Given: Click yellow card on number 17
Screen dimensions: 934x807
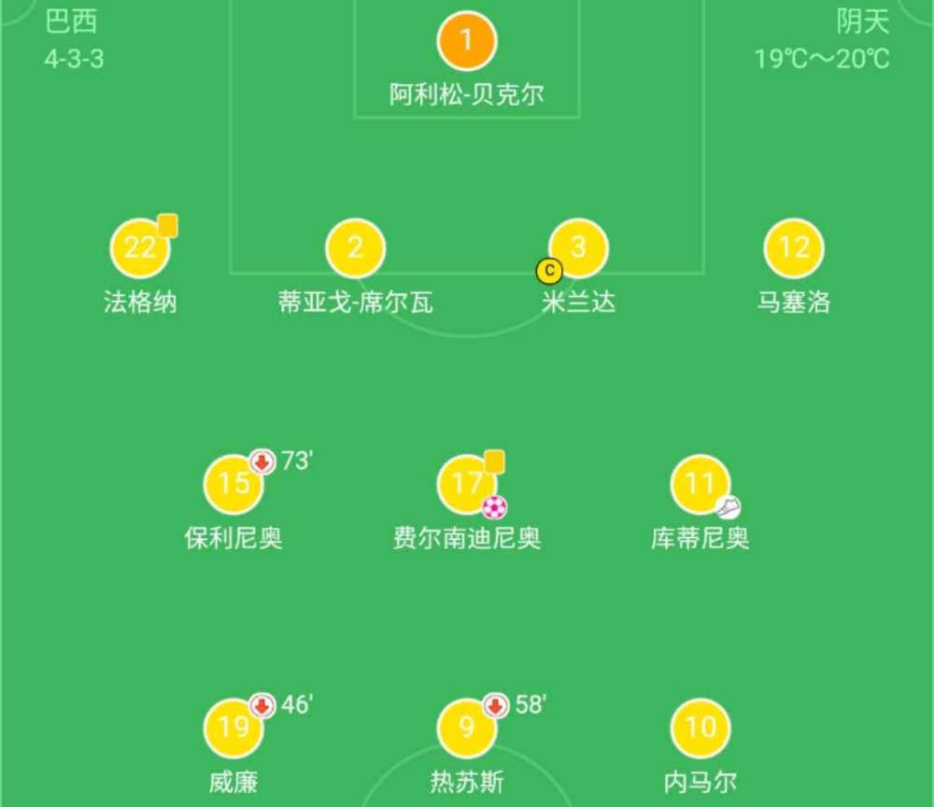Looking at the screenshot, I should point(494,462).
